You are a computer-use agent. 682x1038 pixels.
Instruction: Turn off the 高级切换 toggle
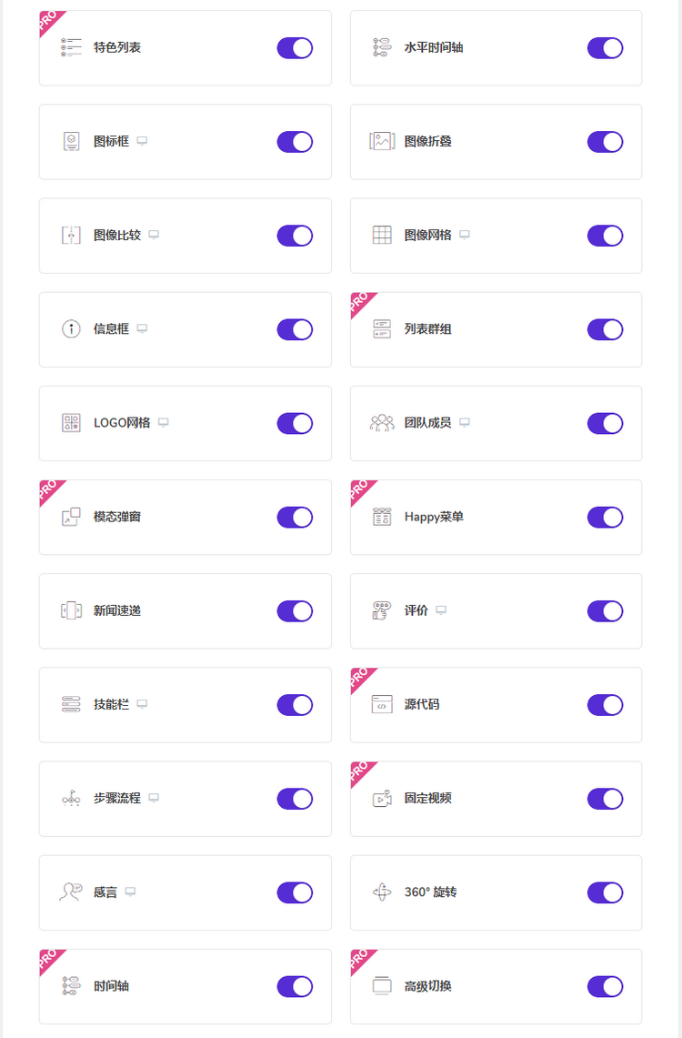coord(606,987)
